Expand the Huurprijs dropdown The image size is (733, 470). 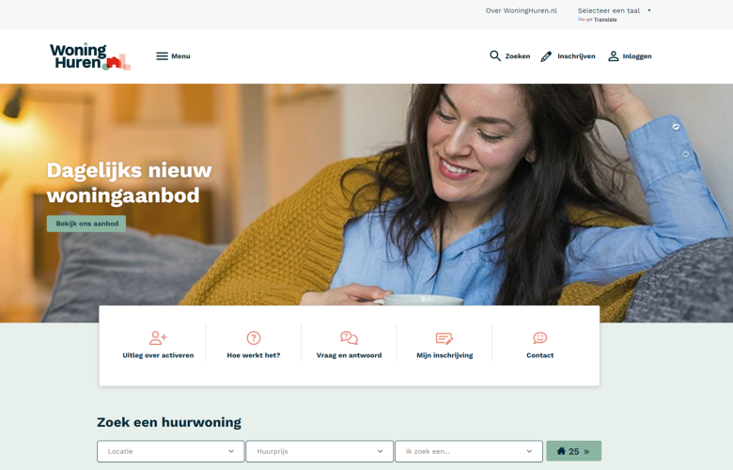click(320, 451)
